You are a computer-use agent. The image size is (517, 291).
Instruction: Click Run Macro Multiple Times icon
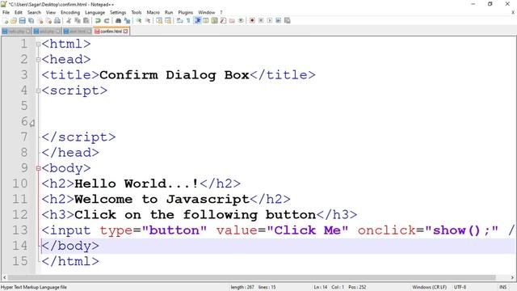[x=278, y=20]
